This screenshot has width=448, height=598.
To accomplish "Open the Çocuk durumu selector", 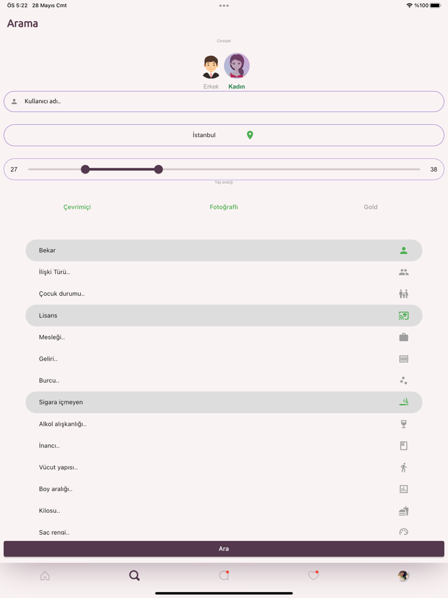I will coord(224,293).
